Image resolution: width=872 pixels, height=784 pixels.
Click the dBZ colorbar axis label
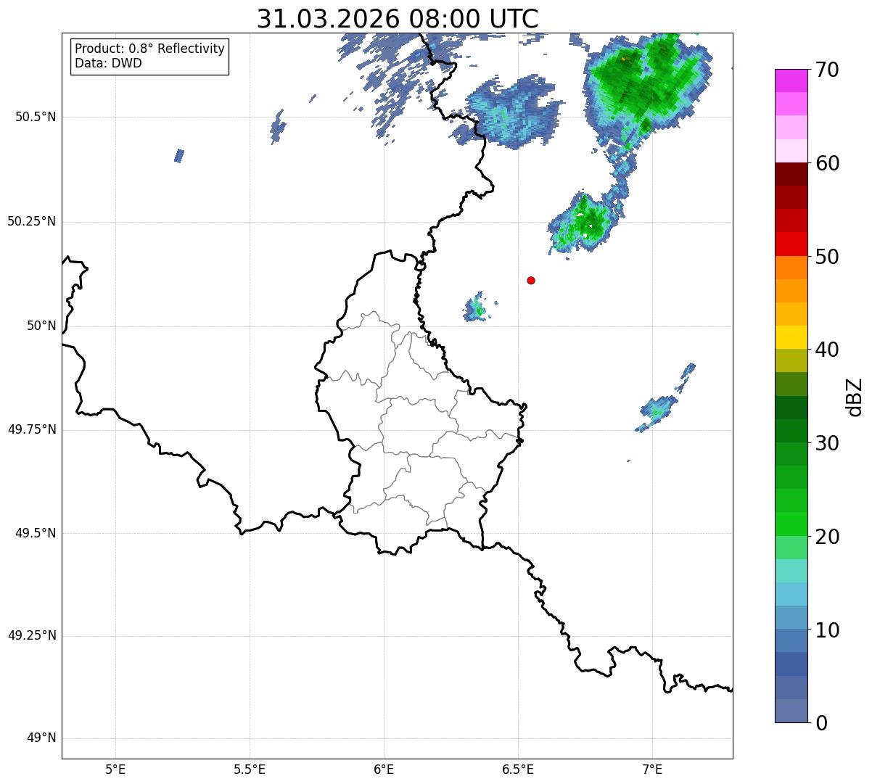[x=855, y=397]
